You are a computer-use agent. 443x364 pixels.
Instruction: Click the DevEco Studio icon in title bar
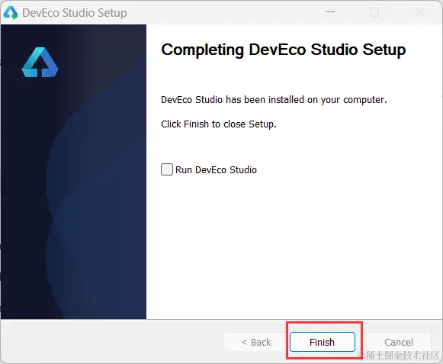coord(11,13)
